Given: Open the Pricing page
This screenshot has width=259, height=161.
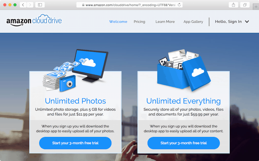Looking at the screenshot, I should tap(139, 22).
